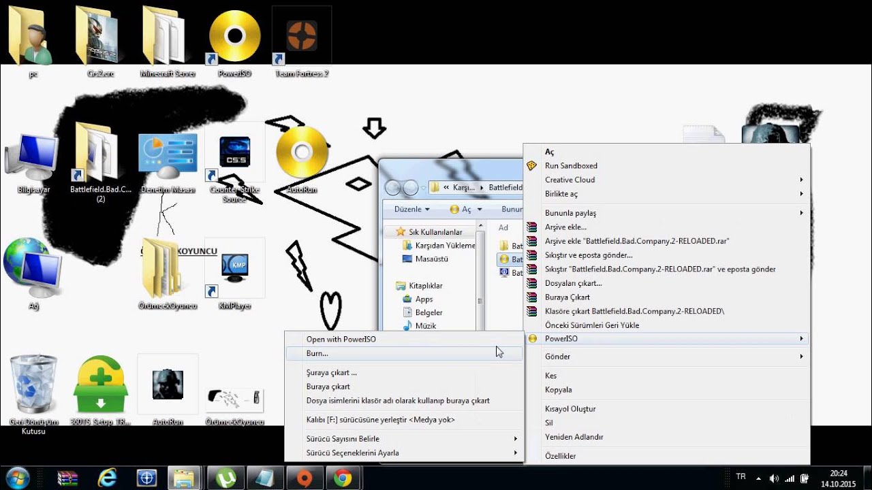Click the Ad column header
This screenshot has height=490, width=872.
tap(503, 228)
